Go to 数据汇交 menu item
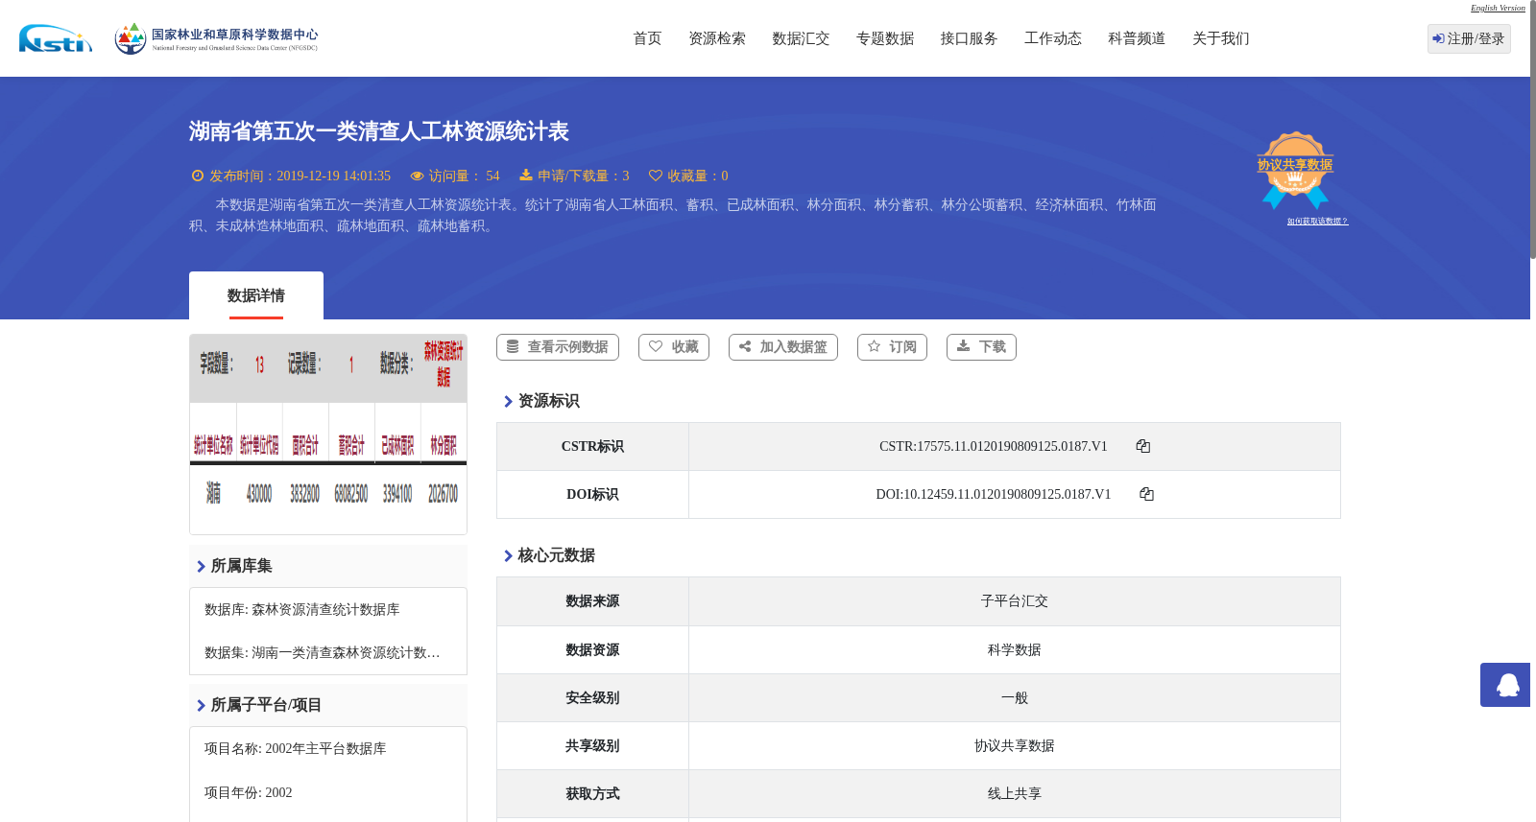 click(801, 38)
